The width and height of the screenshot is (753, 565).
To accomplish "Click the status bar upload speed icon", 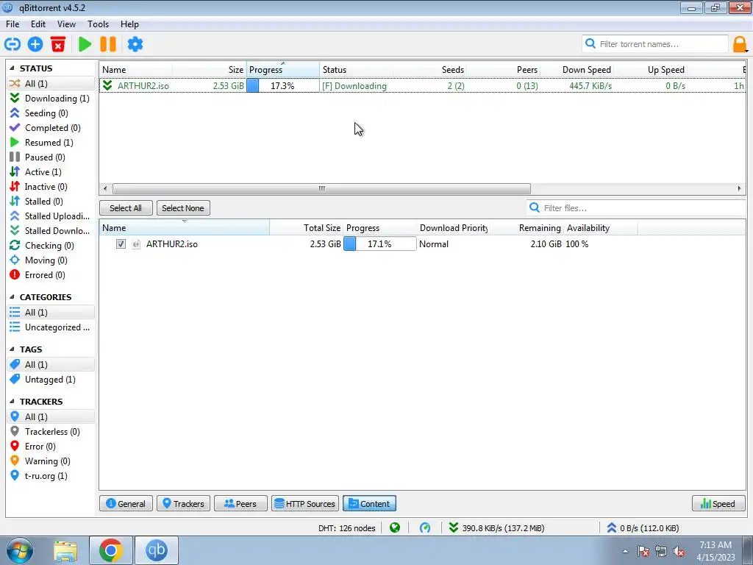I will pos(611,528).
